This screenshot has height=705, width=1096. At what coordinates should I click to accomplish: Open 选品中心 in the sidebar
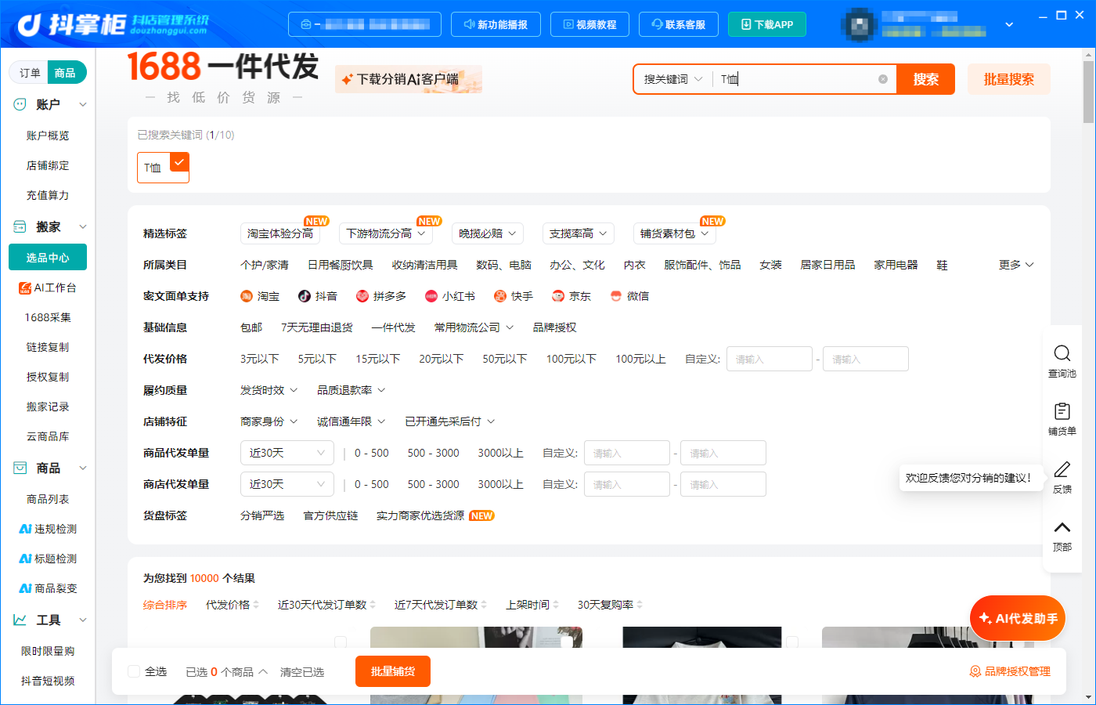48,257
